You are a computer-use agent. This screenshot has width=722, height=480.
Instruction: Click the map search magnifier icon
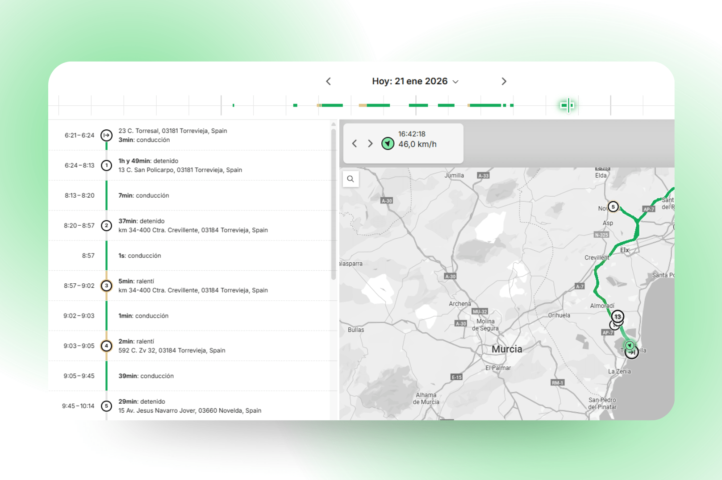(x=351, y=179)
